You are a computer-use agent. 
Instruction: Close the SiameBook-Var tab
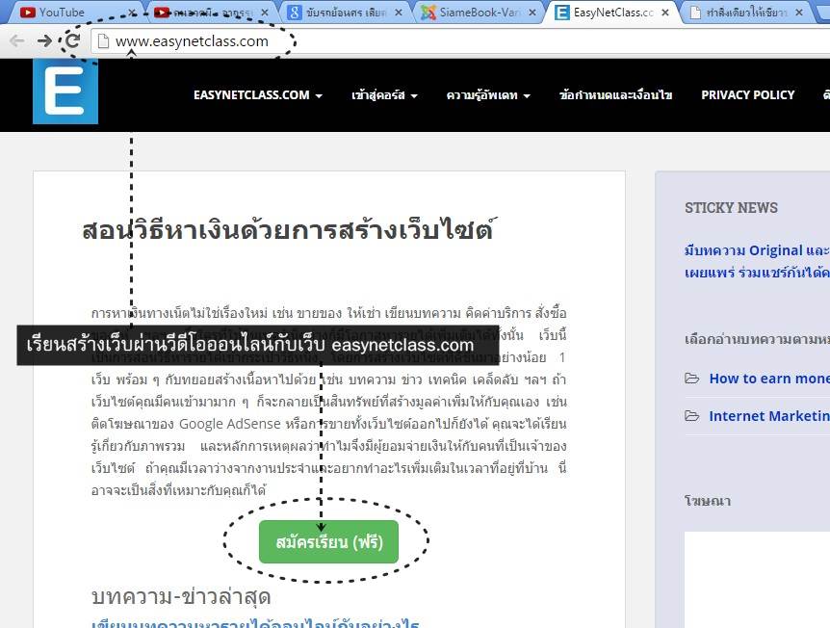(x=532, y=13)
